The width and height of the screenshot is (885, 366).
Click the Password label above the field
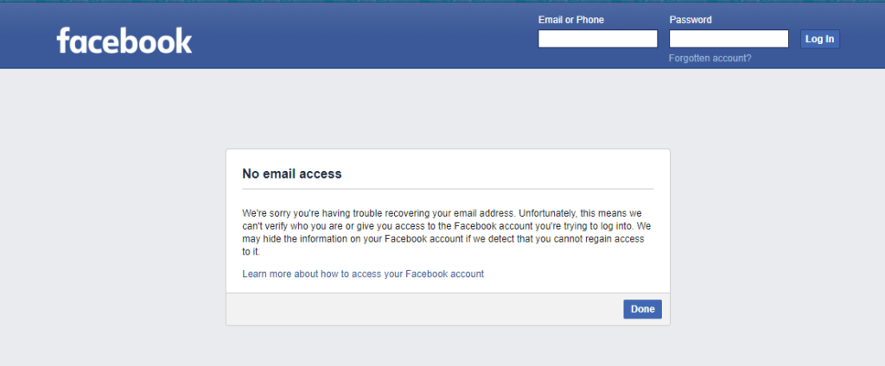pyautogui.click(x=691, y=20)
